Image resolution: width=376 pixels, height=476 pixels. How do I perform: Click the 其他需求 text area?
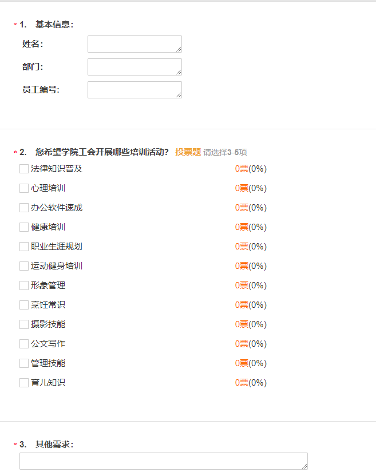coord(164,461)
